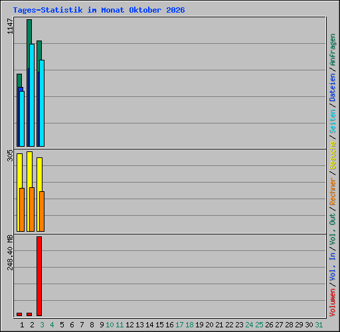Image resolution: width=340 pixels, height=332 pixels.
Task: Click the small red volume bar for day 1
Action: 19,314
